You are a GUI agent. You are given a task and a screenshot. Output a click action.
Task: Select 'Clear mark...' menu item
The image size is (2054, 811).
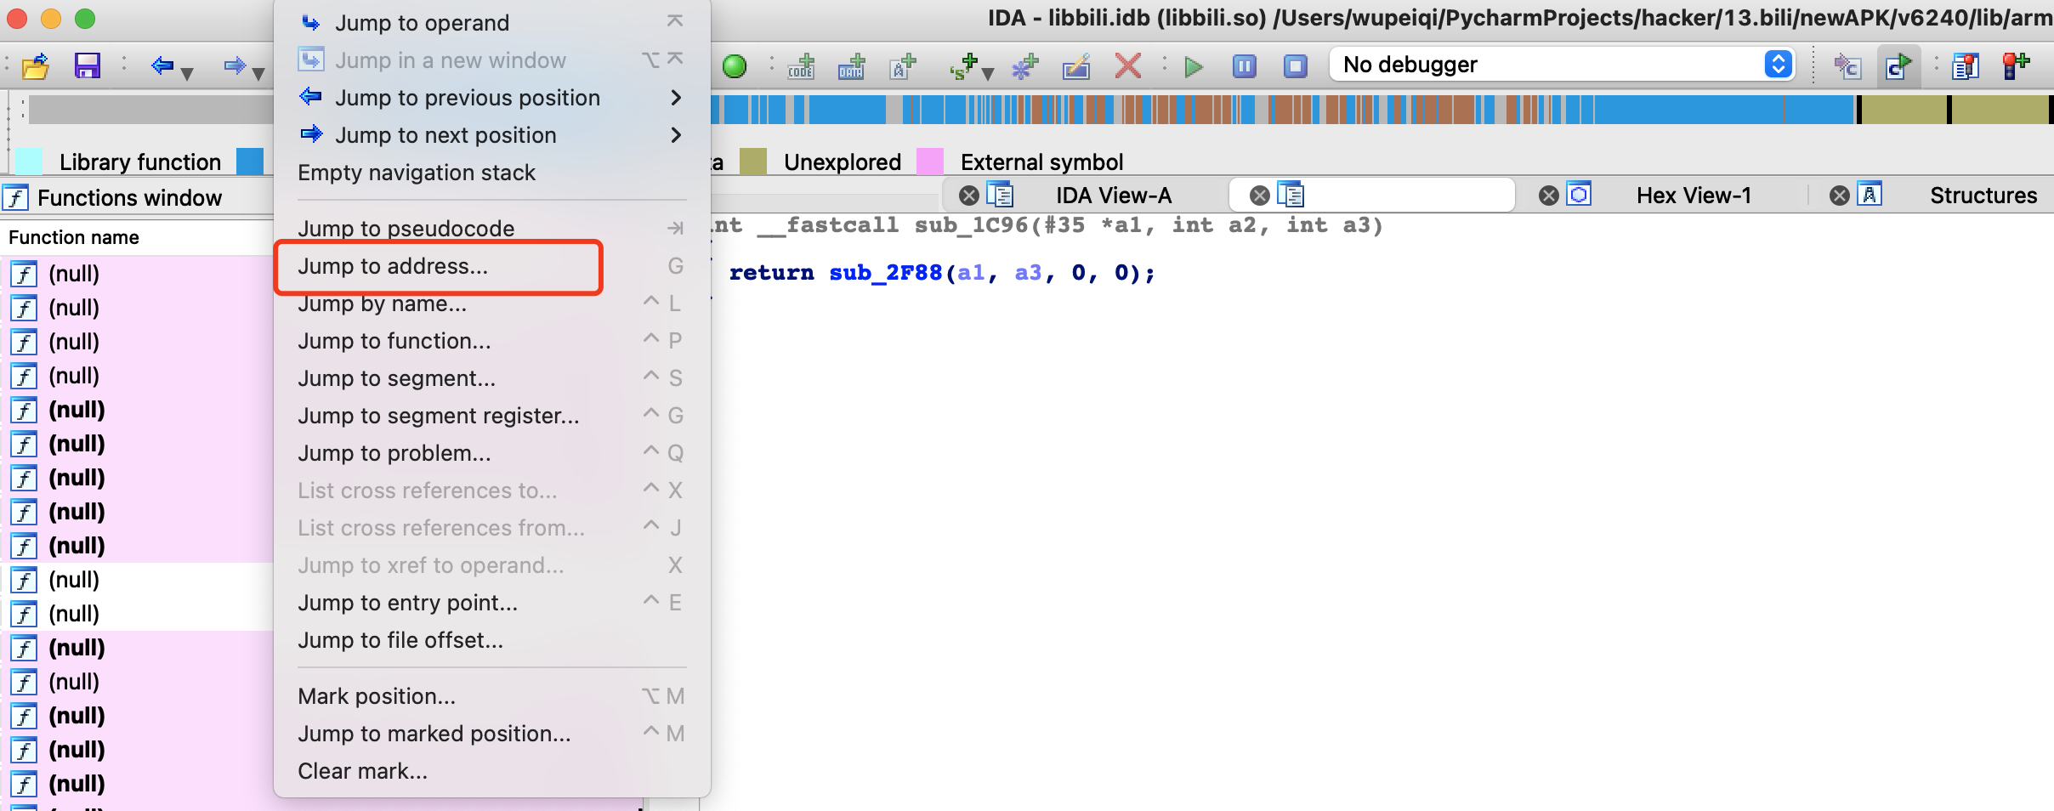coord(491,771)
